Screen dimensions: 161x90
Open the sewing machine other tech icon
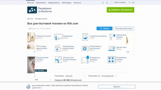click(112, 48)
